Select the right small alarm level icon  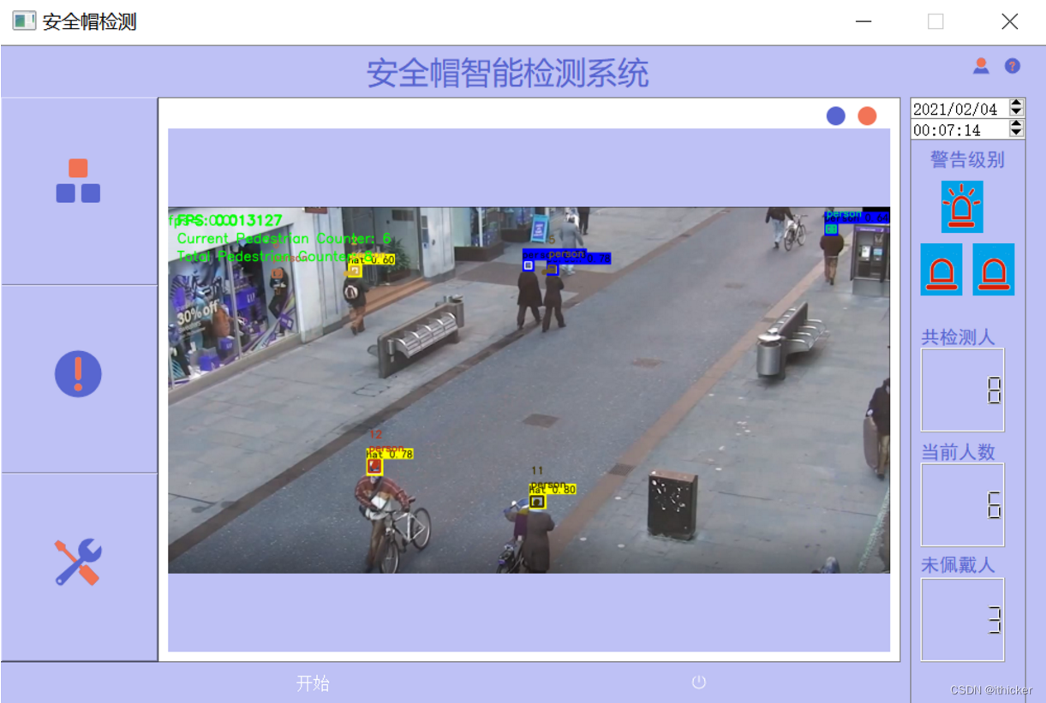pos(994,271)
